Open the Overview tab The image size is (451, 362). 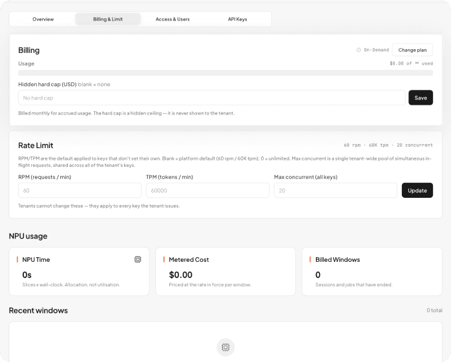(43, 19)
